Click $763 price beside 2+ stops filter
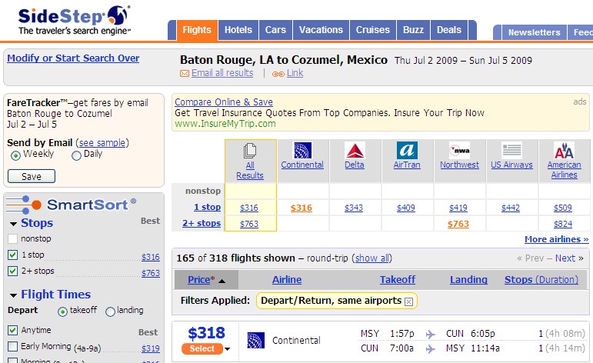Screen dimensions: 593x363 (151, 273)
